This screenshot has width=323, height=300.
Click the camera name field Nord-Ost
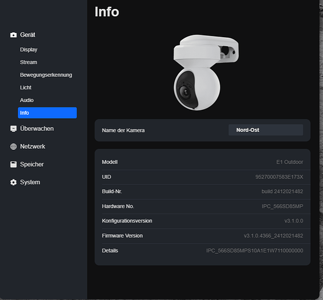[x=266, y=130]
